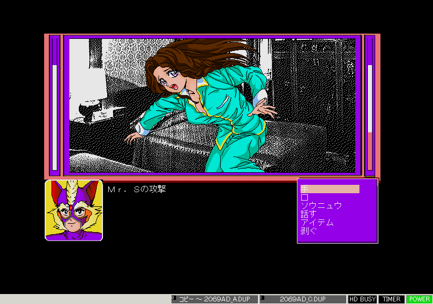Click the main scene illustration
Screen dimensions: 433x304
pyautogui.click(x=212, y=105)
